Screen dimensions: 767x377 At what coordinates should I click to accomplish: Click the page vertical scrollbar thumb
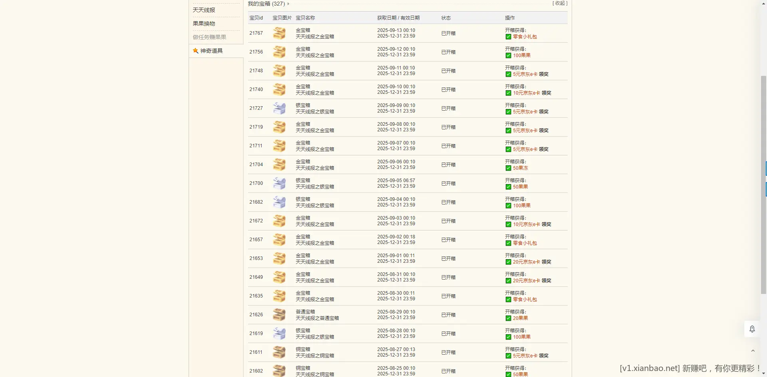click(763, 184)
